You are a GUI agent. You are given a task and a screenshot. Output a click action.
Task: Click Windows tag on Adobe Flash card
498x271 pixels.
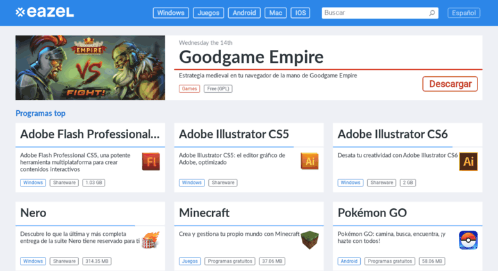point(33,183)
